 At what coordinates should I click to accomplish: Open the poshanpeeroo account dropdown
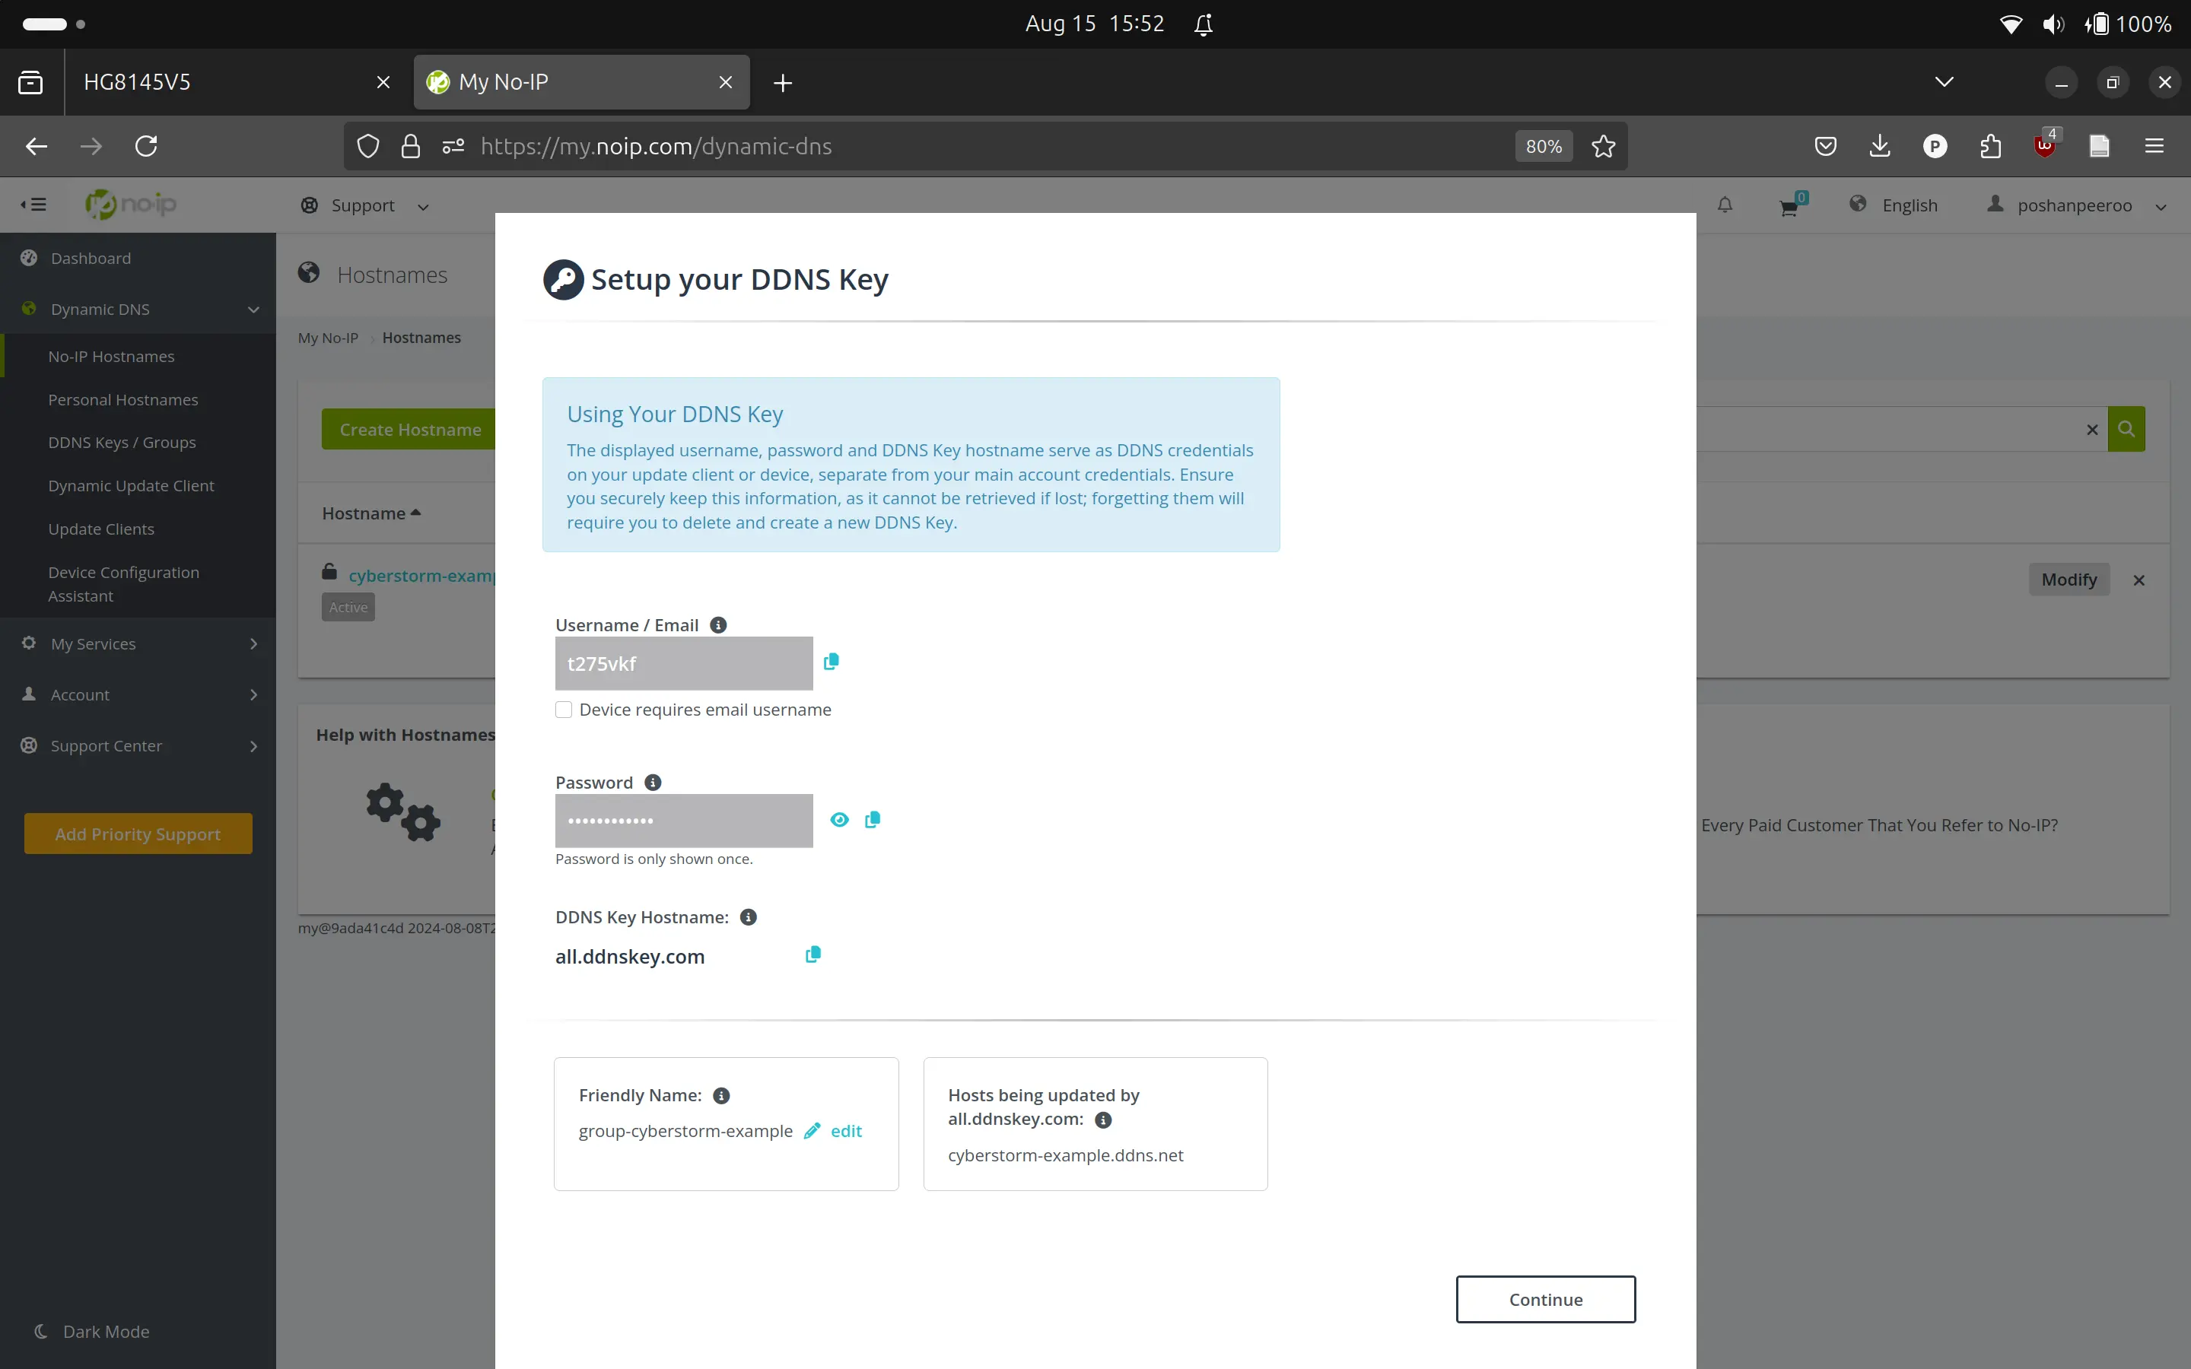[x=2075, y=205]
